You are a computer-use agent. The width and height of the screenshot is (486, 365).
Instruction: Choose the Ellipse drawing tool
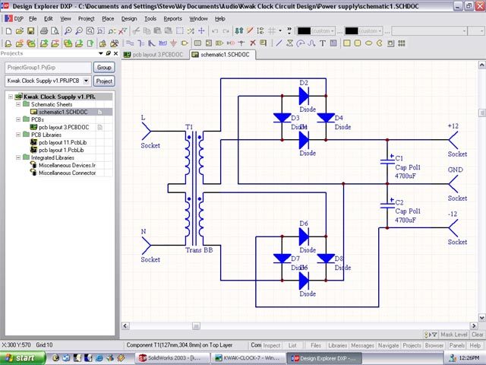click(x=368, y=43)
